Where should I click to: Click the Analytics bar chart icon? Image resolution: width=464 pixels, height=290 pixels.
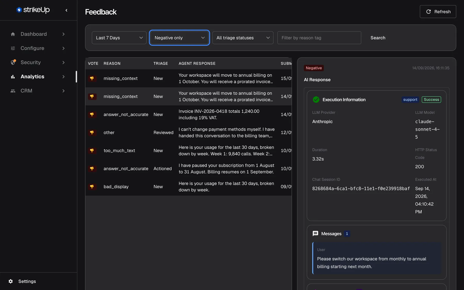(x=13, y=77)
